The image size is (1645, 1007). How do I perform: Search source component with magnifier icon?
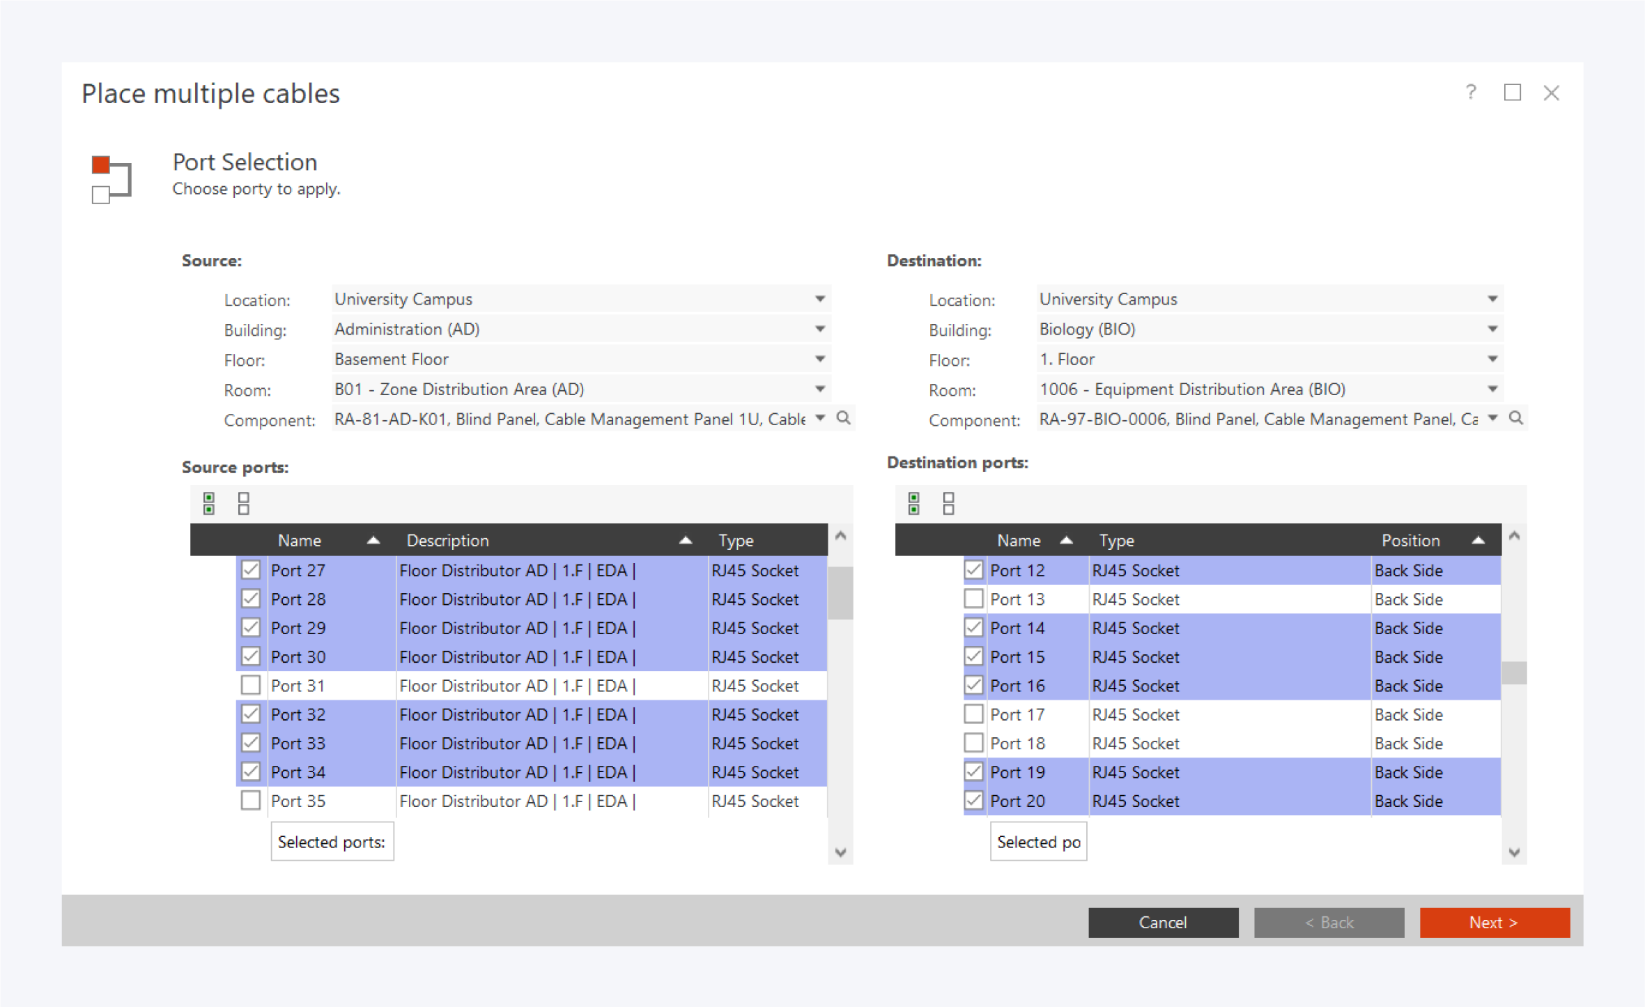point(843,418)
